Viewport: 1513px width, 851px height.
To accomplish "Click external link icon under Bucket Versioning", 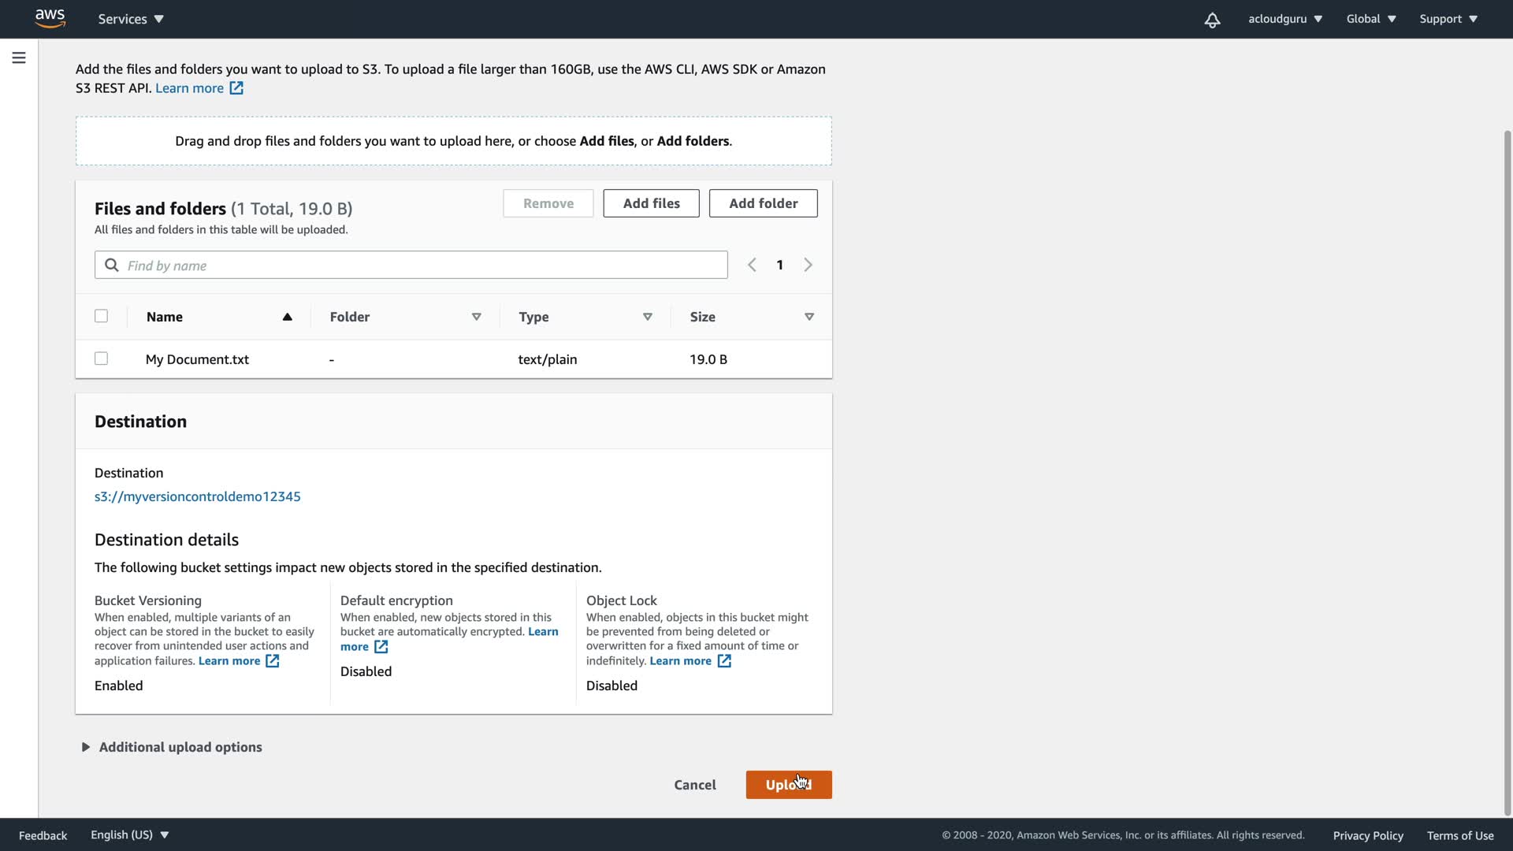I will tap(272, 661).
